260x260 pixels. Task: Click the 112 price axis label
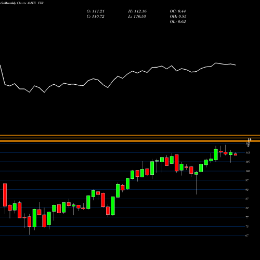248,153
